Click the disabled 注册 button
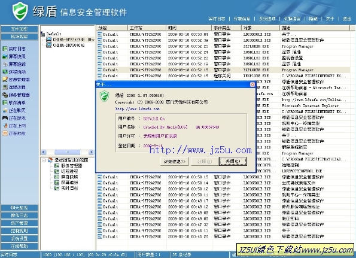 coord(205,162)
